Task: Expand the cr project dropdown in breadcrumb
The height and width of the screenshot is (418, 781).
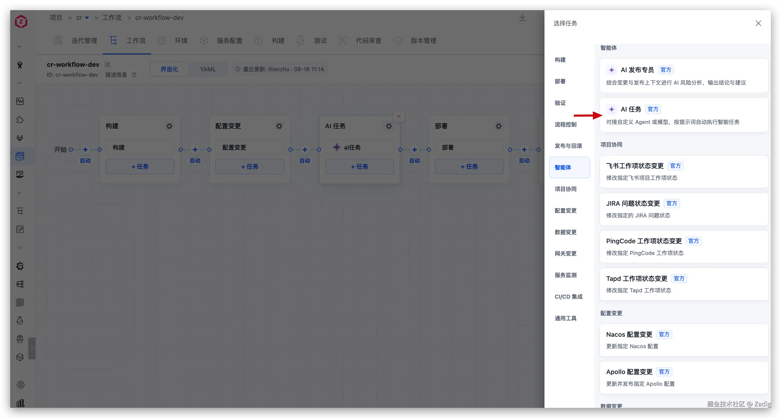Action: [87, 18]
